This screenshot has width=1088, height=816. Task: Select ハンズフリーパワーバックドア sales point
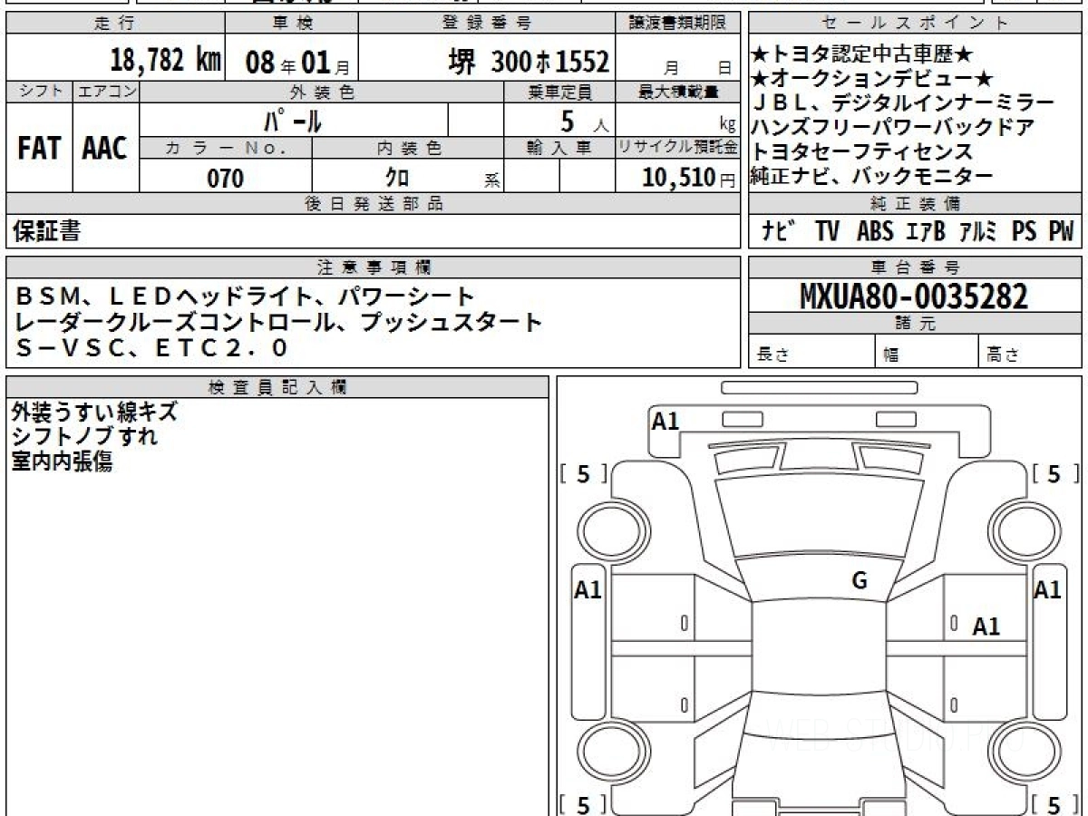[x=893, y=127]
